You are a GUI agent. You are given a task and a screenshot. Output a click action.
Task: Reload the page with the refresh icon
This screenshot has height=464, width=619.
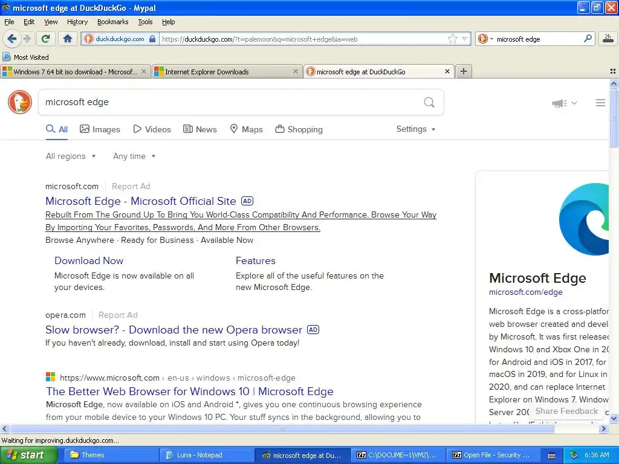(x=46, y=39)
